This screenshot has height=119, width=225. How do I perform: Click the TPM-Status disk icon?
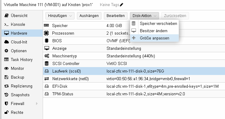(x=47, y=94)
